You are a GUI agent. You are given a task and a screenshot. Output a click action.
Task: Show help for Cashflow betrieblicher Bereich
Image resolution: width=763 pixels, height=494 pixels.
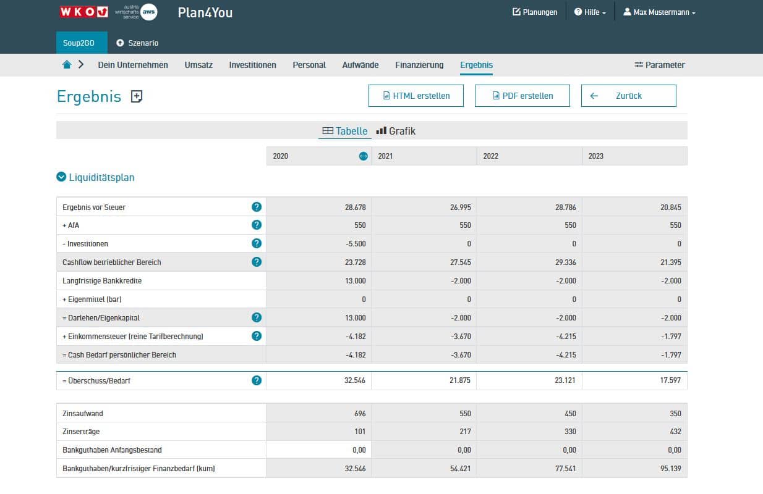click(257, 262)
